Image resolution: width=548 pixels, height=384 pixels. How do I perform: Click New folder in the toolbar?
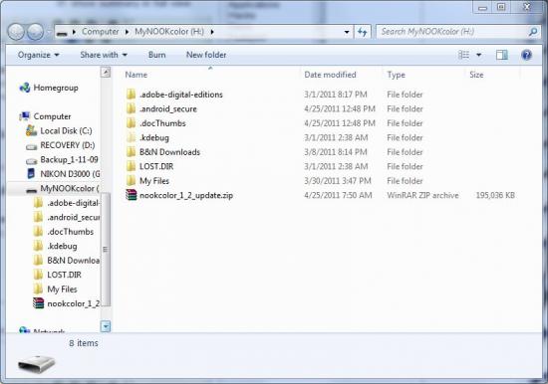[206, 55]
